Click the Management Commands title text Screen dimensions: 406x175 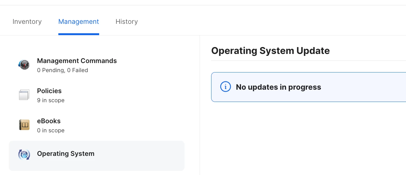pos(77,61)
